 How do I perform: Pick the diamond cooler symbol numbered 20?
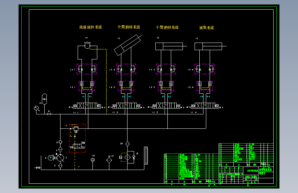[x=127, y=144]
